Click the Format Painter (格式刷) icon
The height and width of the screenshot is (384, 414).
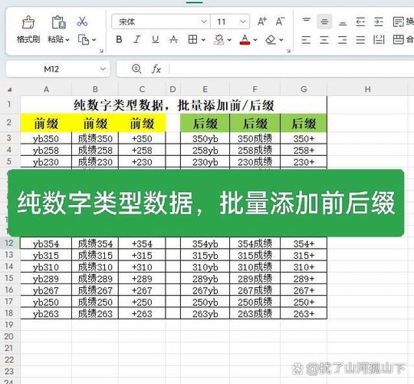point(28,22)
